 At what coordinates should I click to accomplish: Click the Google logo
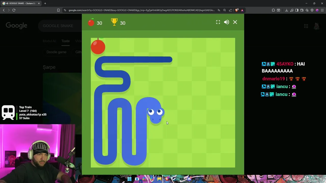coord(17,25)
